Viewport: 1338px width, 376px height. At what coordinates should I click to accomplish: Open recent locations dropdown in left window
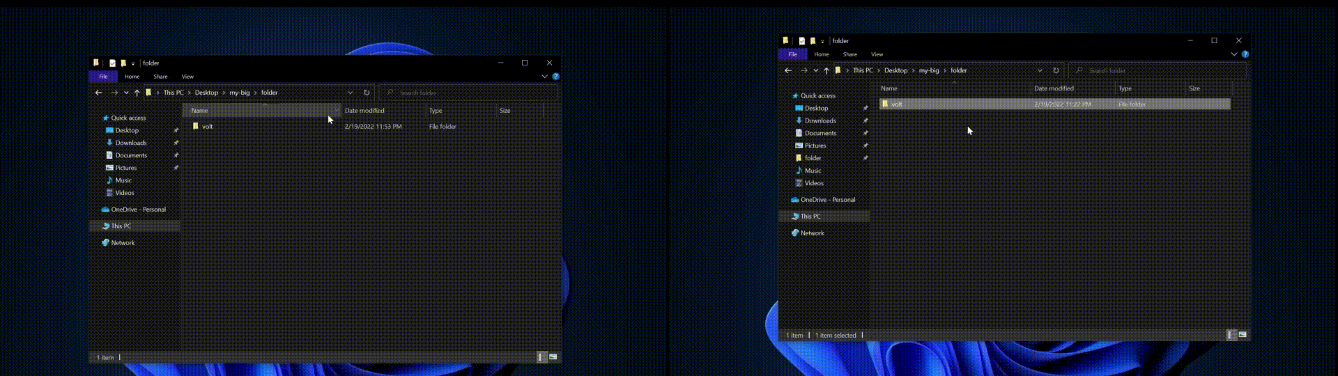(126, 93)
